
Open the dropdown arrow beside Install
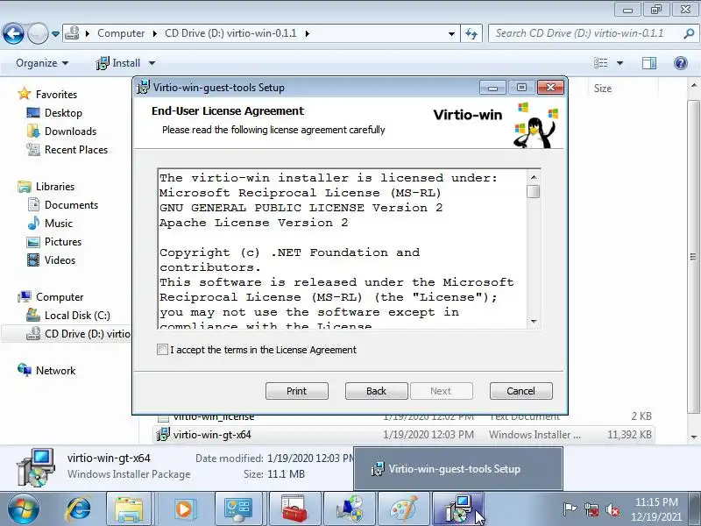(x=152, y=63)
